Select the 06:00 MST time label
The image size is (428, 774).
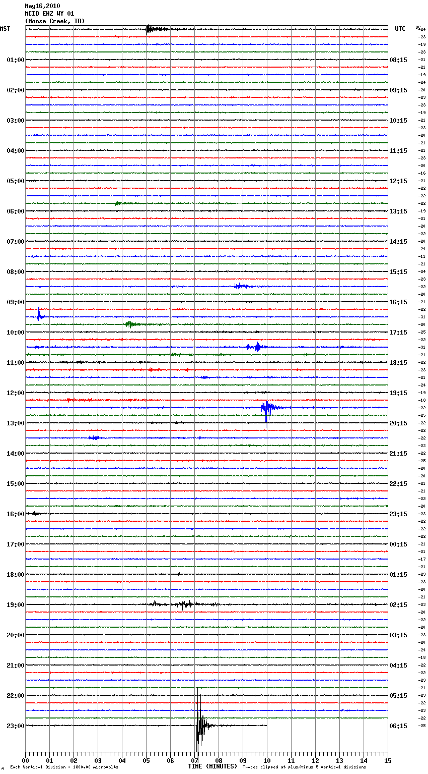[15, 211]
